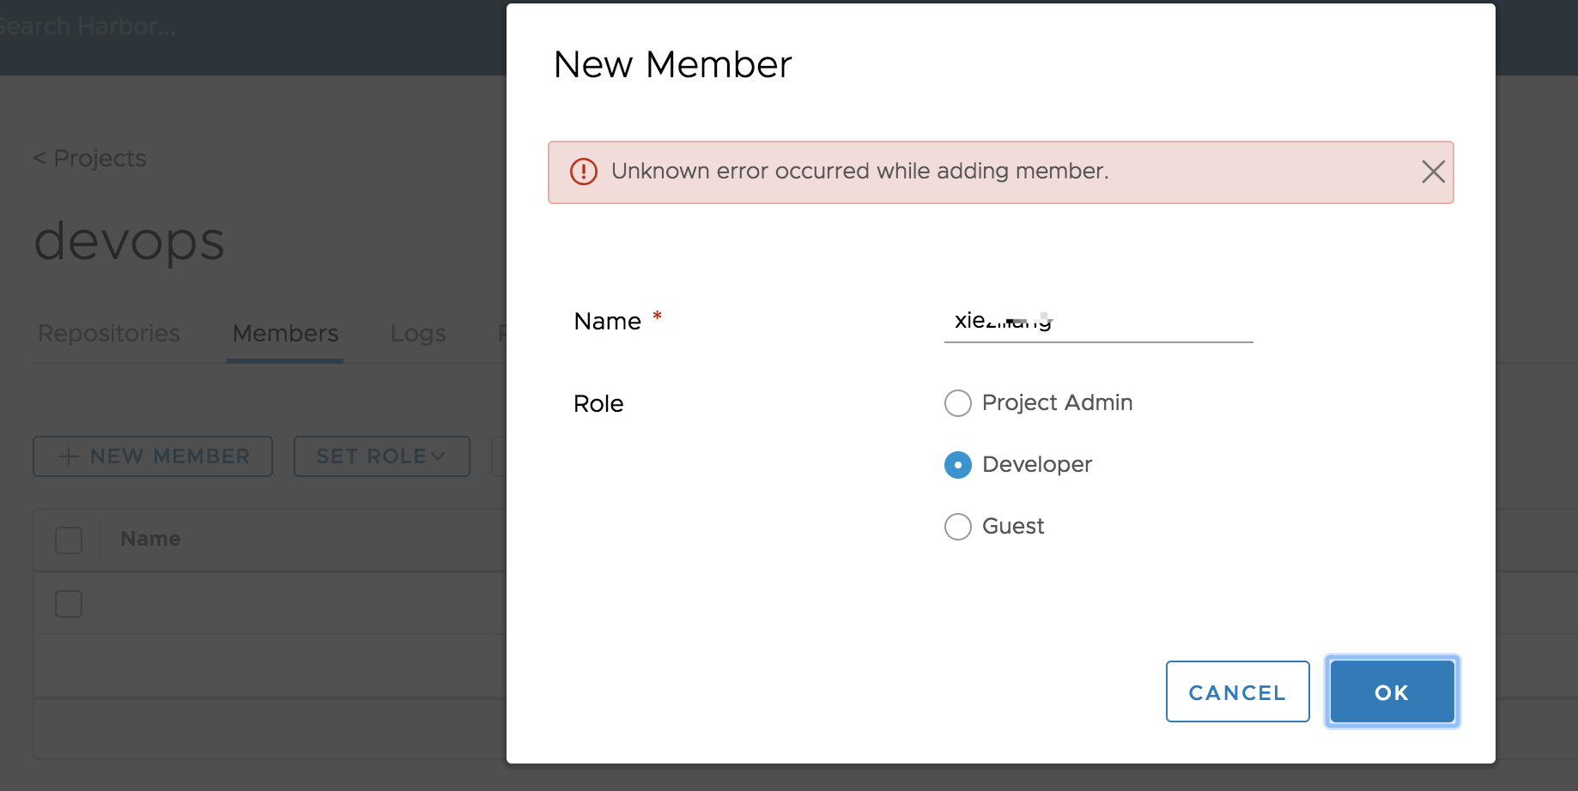Click the Name input field in the dialog
The height and width of the screenshot is (791, 1578).
point(1097,321)
